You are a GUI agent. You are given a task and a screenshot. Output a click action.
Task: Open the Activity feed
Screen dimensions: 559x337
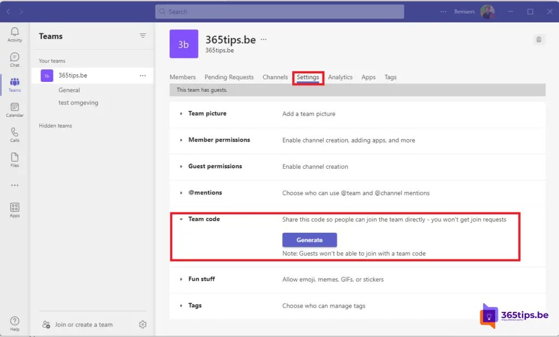pyautogui.click(x=15, y=34)
